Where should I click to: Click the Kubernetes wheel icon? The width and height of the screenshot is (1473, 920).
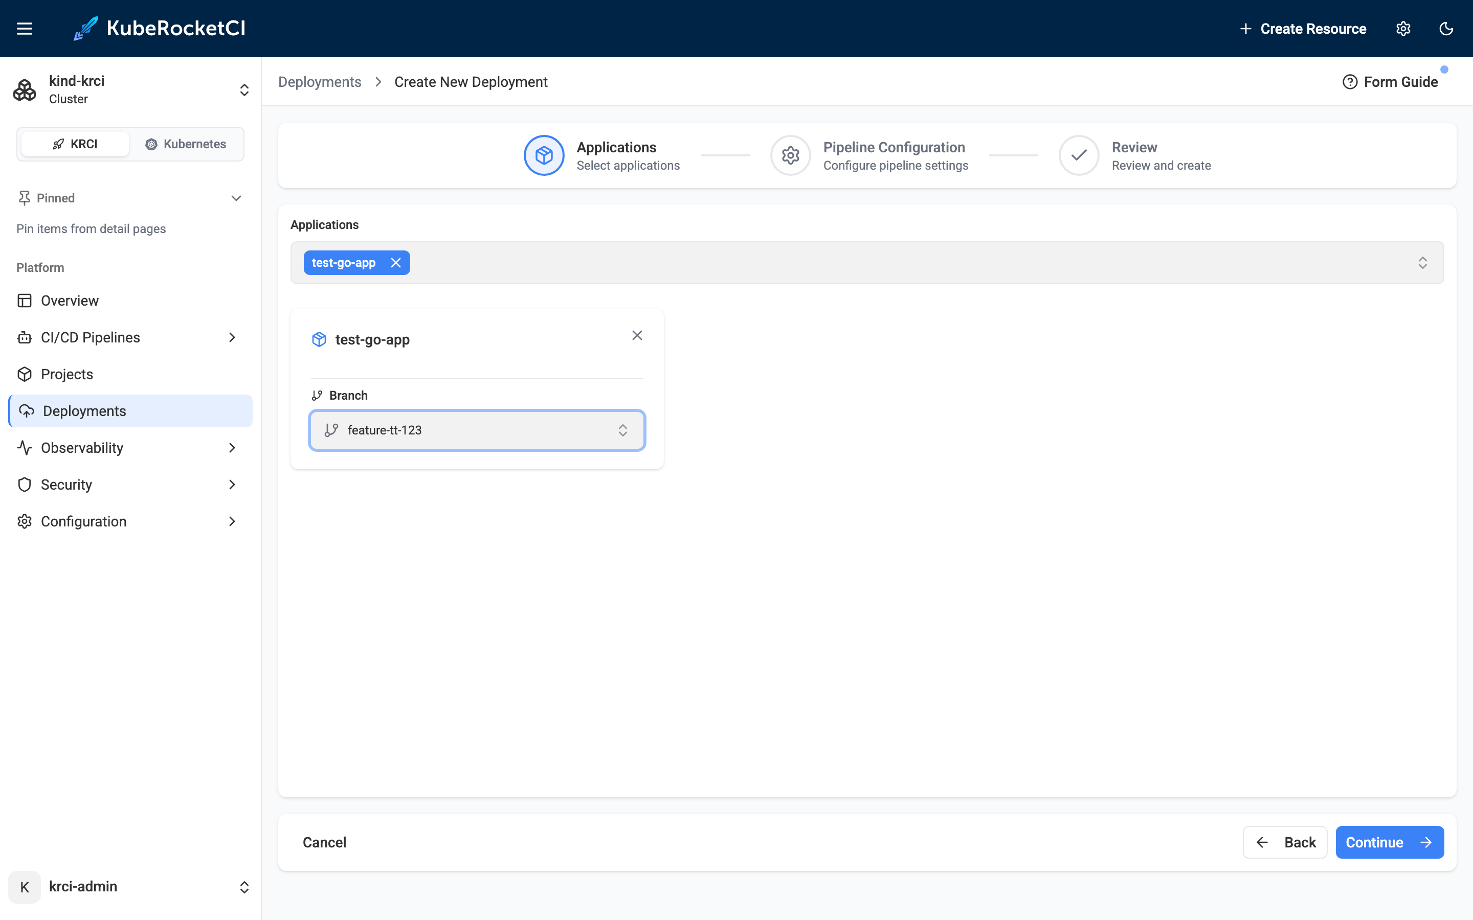(x=151, y=144)
